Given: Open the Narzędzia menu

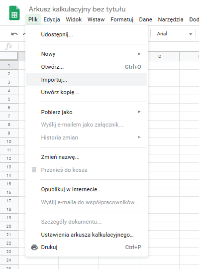Looking at the screenshot, I should point(171,19).
